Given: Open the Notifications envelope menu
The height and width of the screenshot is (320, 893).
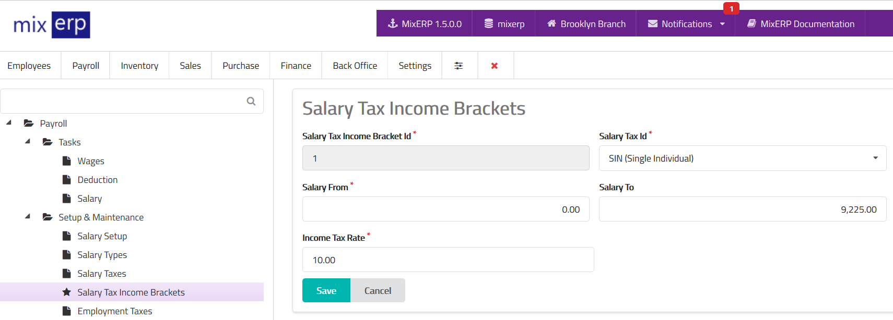Looking at the screenshot, I should tap(686, 24).
